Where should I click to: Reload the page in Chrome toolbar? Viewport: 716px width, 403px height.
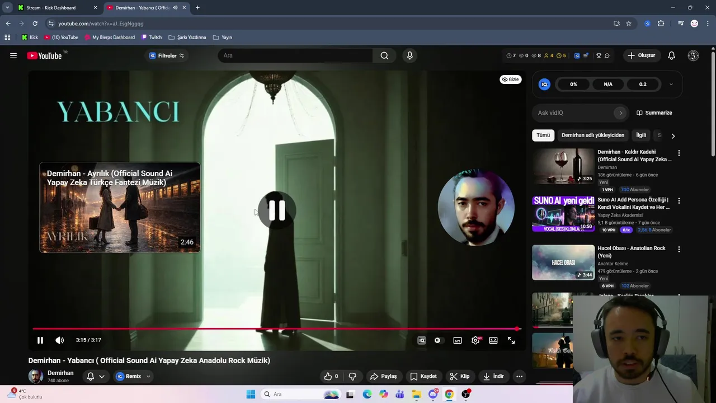click(x=35, y=24)
